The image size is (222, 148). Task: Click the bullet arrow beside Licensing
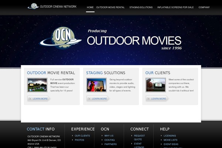coord(161,136)
